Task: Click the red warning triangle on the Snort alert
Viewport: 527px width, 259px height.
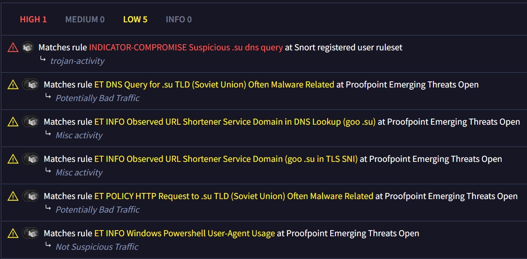Action: (13, 47)
